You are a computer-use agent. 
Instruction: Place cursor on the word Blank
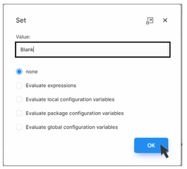coord(27,50)
